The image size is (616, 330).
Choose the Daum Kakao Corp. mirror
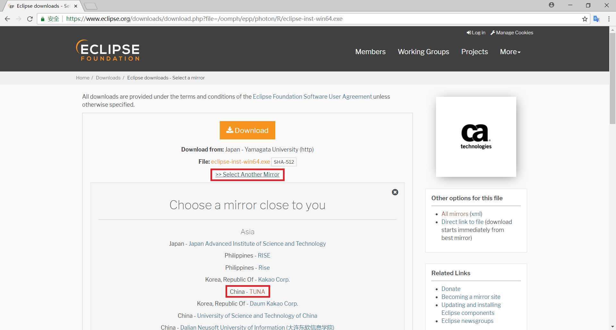pos(274,304)
